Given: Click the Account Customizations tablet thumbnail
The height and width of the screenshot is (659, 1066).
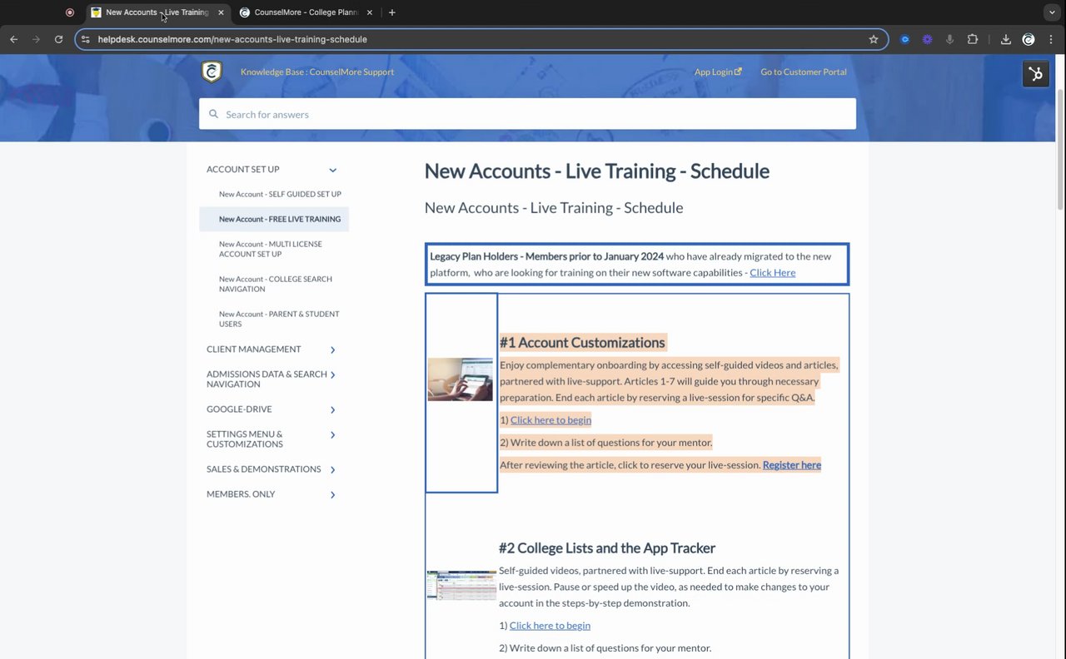Looking at the screenshot, I should 461,379.
